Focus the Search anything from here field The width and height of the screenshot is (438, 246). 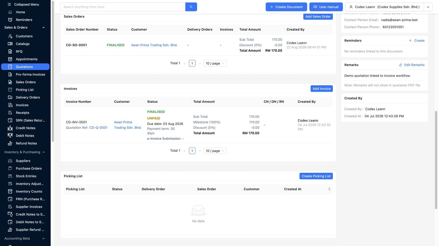(123, 7)
